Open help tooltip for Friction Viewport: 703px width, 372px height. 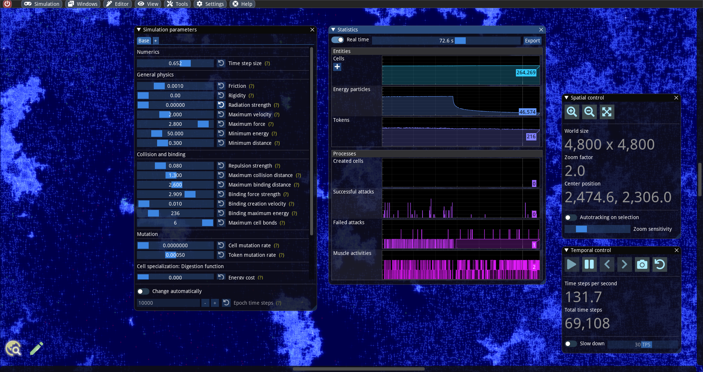coord(252,86)
